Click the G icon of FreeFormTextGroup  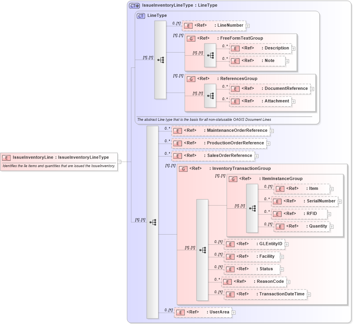point(191,38)
